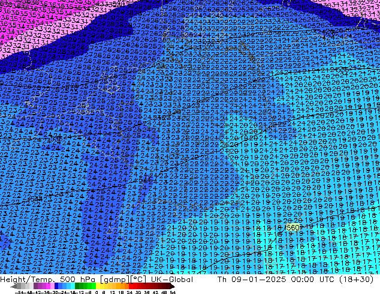Click the '[gdmp][°C]' units label
This screenshot has width=380, height=294.
[x=123, y=280]
